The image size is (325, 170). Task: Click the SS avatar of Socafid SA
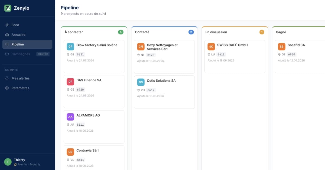tap(282, 46)
